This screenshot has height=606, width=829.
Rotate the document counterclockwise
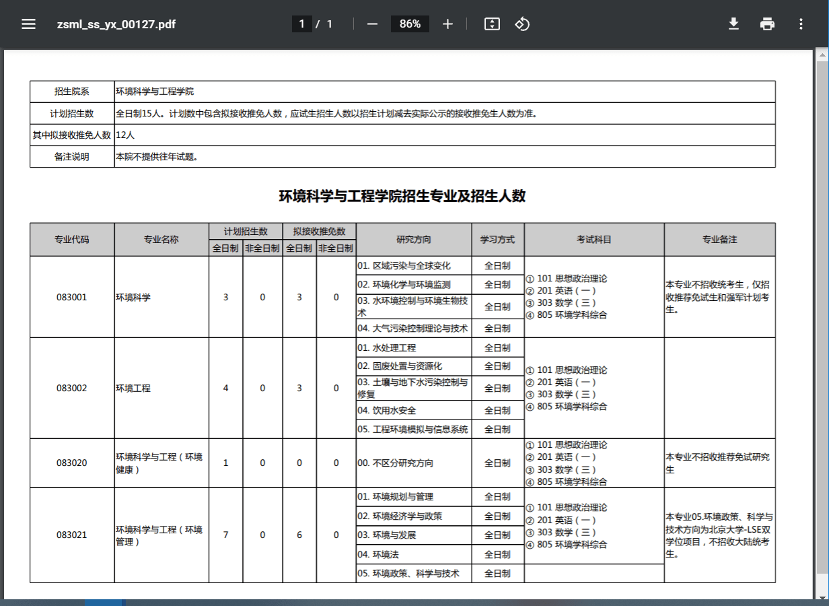[522, 24]
